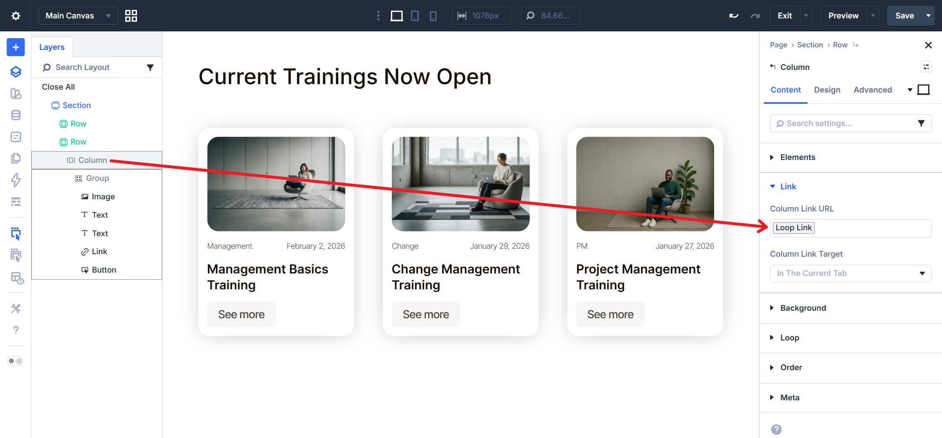
Task: Switch to the Advanced tab
Action: coord(873,90)
